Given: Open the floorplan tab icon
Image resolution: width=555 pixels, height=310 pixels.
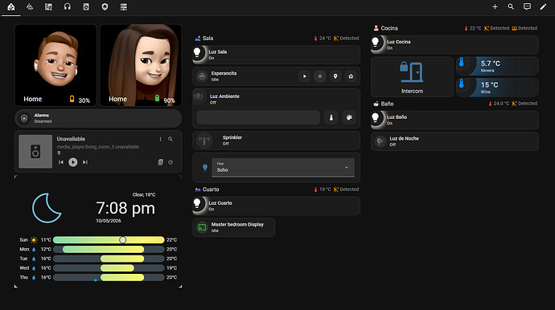Looking at the screenshot, I should point(48,6).
